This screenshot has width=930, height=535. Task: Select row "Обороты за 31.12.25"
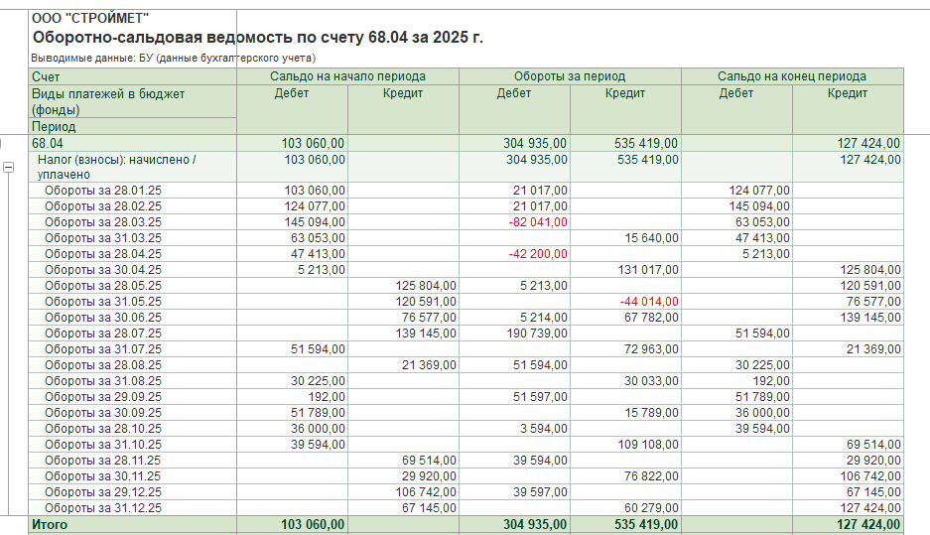coord(465,508)
